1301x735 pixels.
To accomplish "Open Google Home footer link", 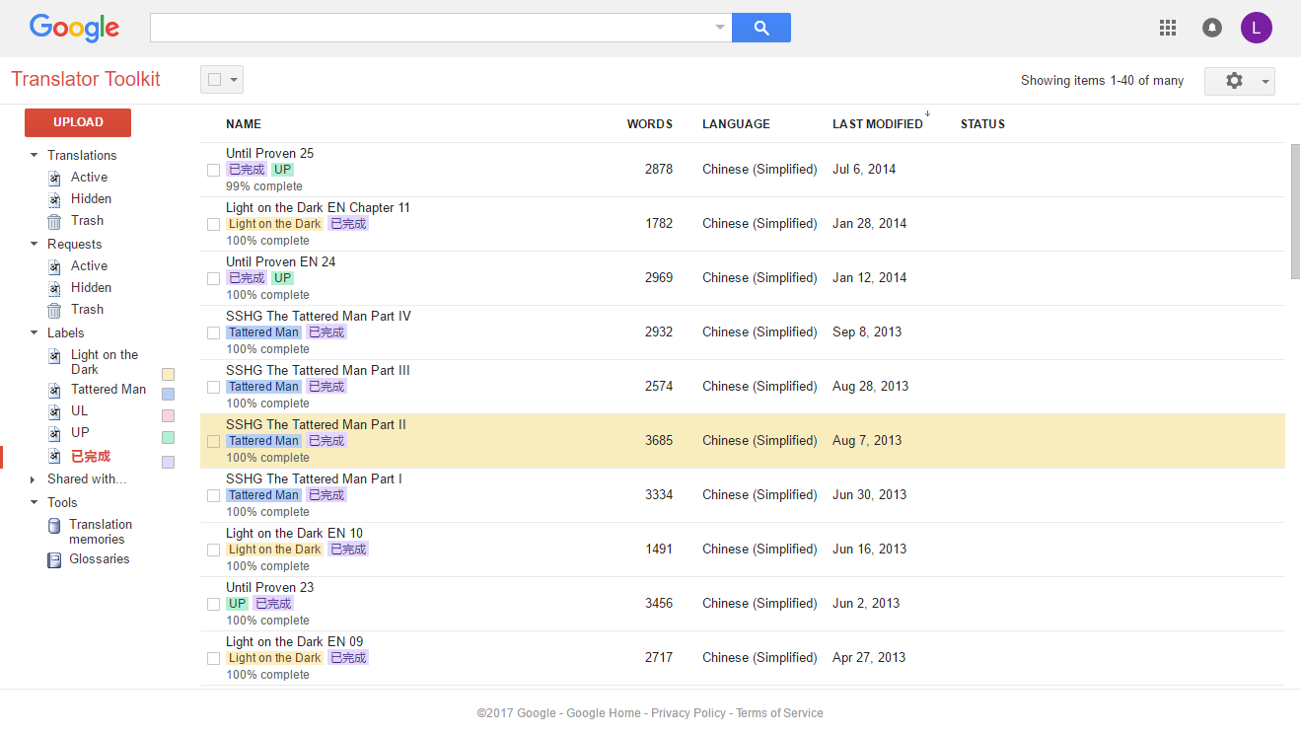I will point(603,713).
